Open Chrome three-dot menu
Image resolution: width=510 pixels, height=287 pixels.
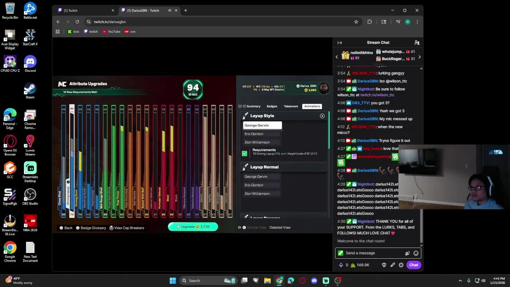(x=417, y=22)
